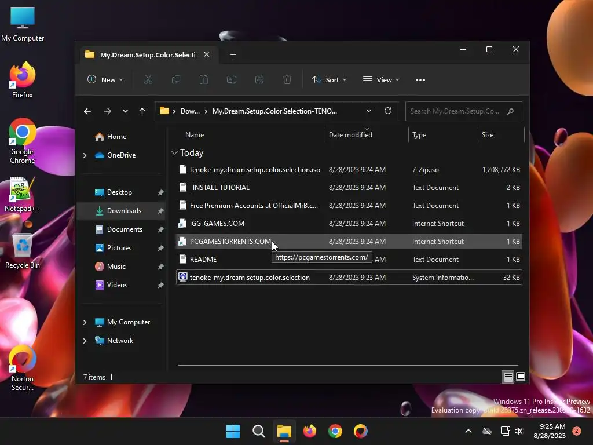Add a new File Explorer tab

[233, 55]
